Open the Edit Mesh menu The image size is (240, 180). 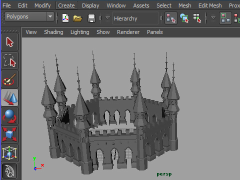(x=210, y=5)
